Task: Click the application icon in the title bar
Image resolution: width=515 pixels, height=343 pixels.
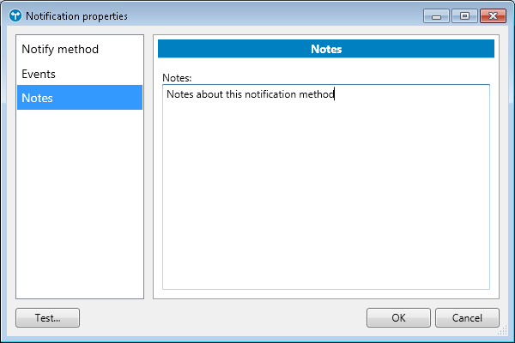Action: pyautogui.click(x=15, y=16)
